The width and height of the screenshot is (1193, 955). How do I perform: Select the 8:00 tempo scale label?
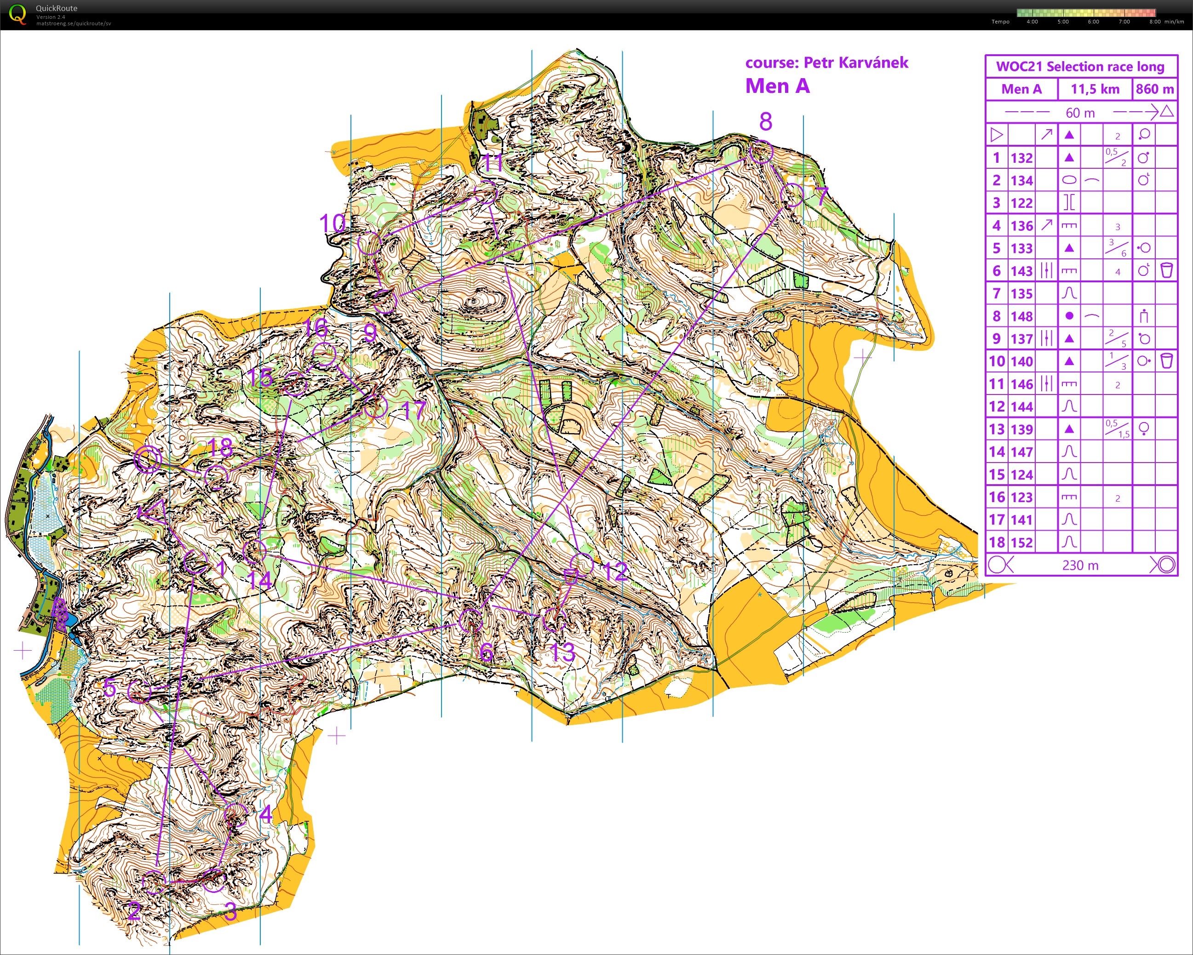(1155, 22)
